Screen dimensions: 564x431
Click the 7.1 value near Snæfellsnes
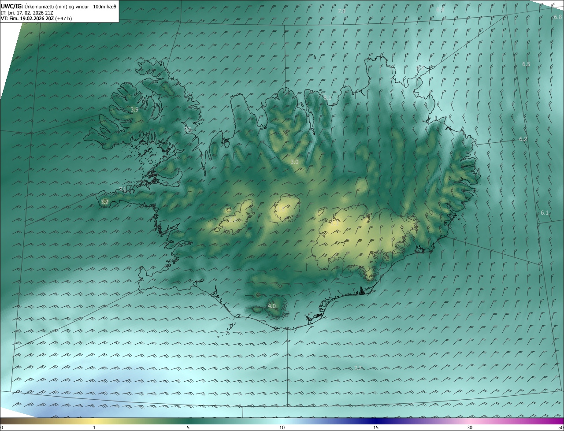pyautogui.click(x=123, y=189)
